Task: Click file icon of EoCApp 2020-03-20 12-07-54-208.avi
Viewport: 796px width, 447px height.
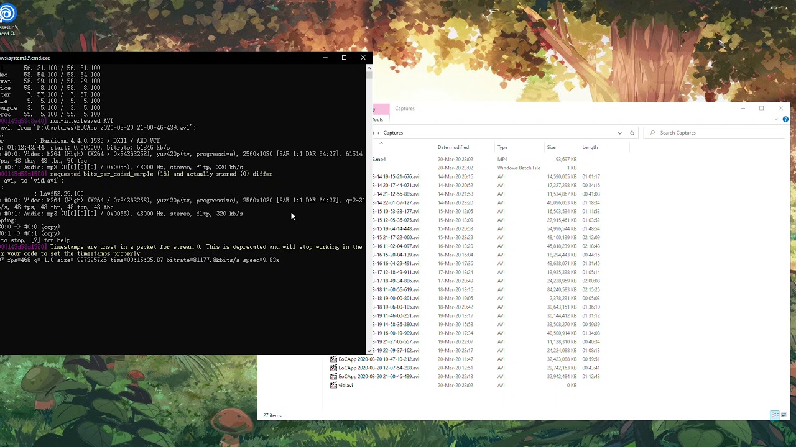Action: (333, 368)
